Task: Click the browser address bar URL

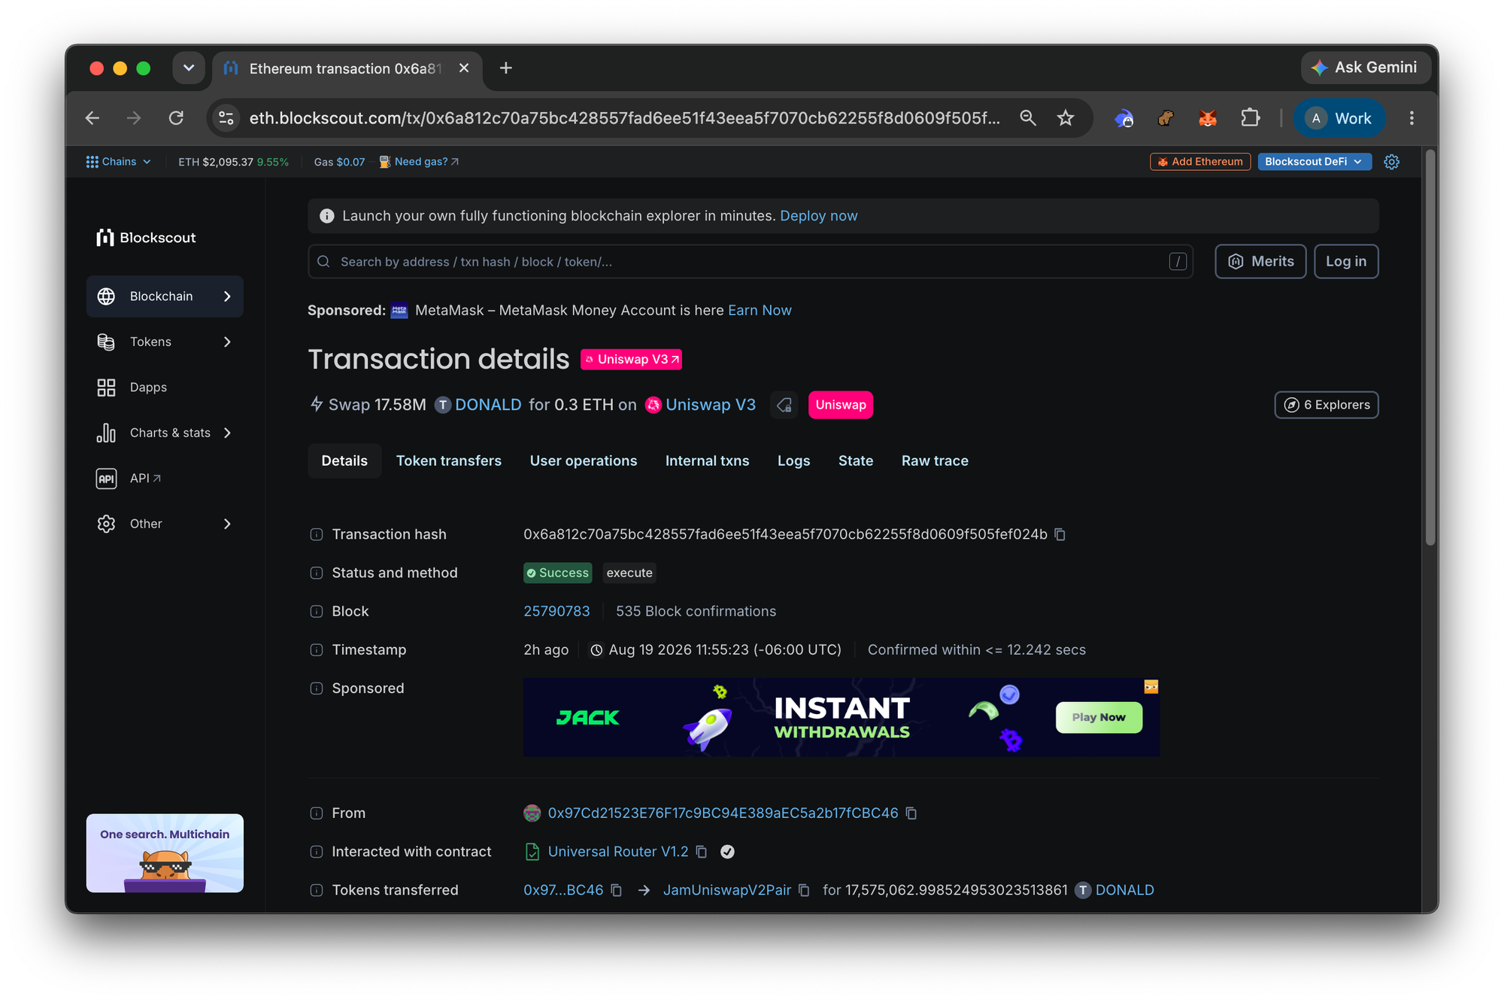Action: [x=624, y=118]
